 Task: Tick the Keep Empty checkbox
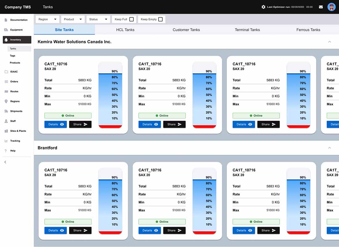[161, 19]
